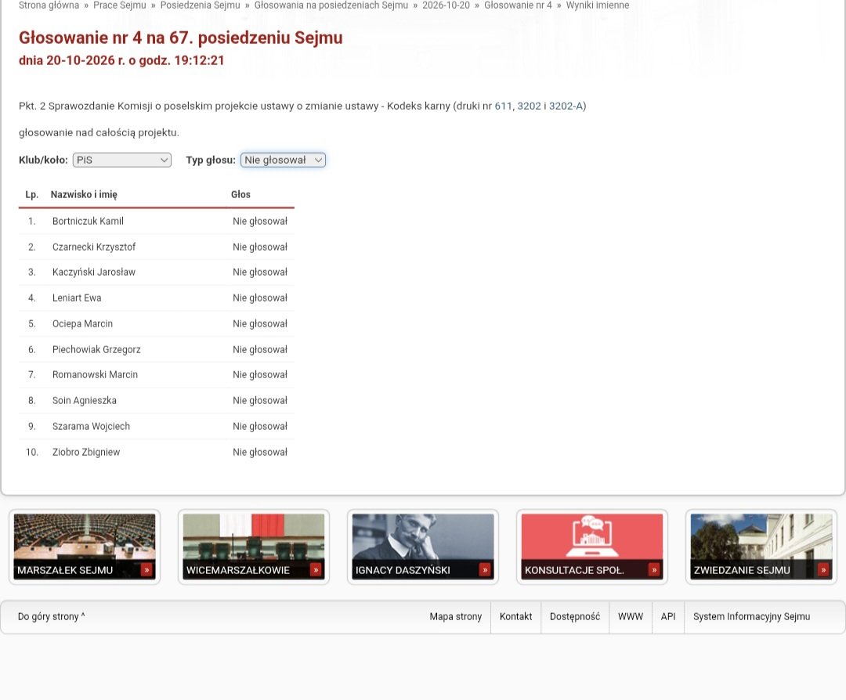This screenshot has height=700, width=846.
Task: Select the row Piechowiak Grzegorz
Action: click(157, 349)
